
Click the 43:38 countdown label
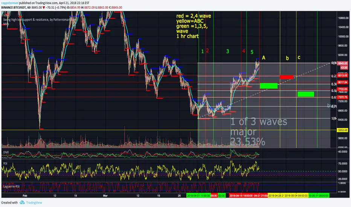tap(343, 68)
